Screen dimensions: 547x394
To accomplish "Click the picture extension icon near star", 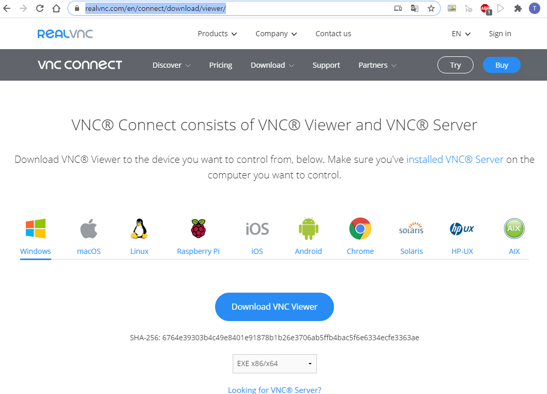I will pyautogui.click(x=452, y=8).
